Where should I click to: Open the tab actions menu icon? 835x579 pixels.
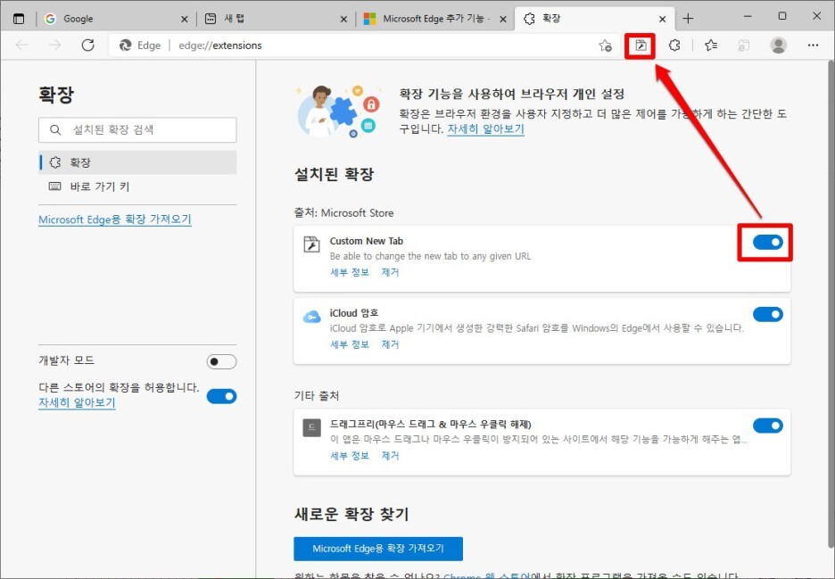pyautogui.click(x=19, y=19)
